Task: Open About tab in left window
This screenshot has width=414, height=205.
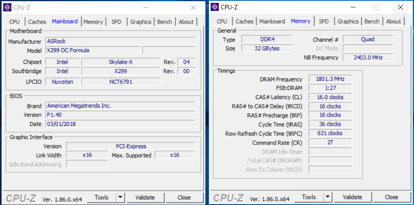Action: pyautogui.click(x=186, y=22)
